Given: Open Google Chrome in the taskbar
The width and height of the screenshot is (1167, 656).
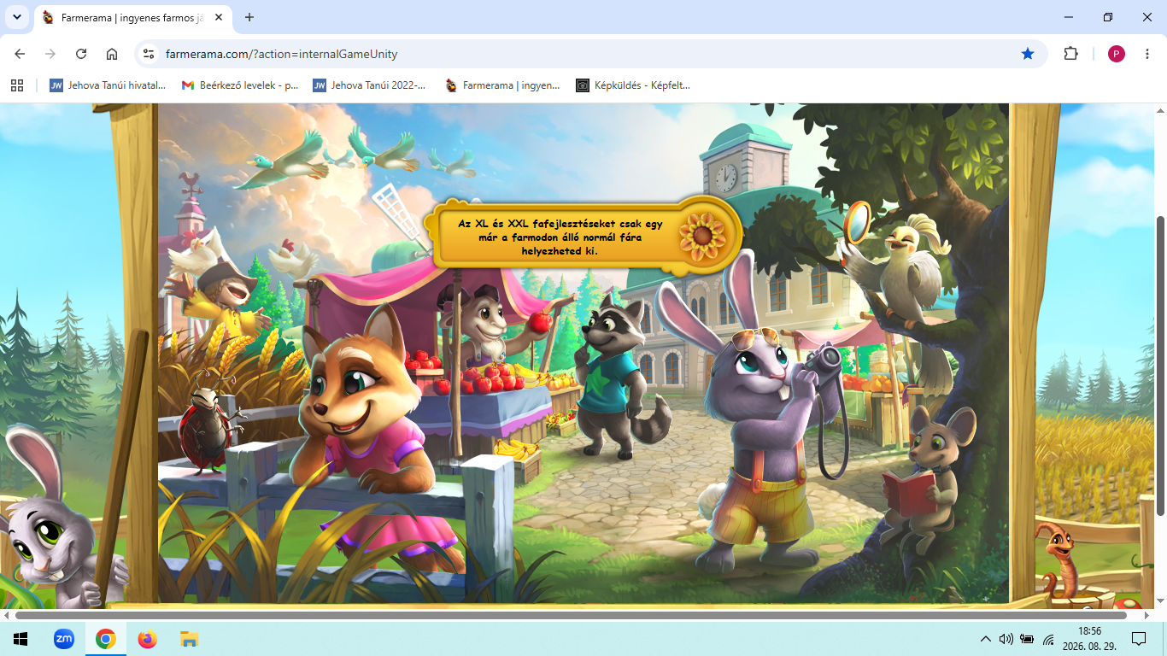Looking at the screenshot, I should click(106, 639).
